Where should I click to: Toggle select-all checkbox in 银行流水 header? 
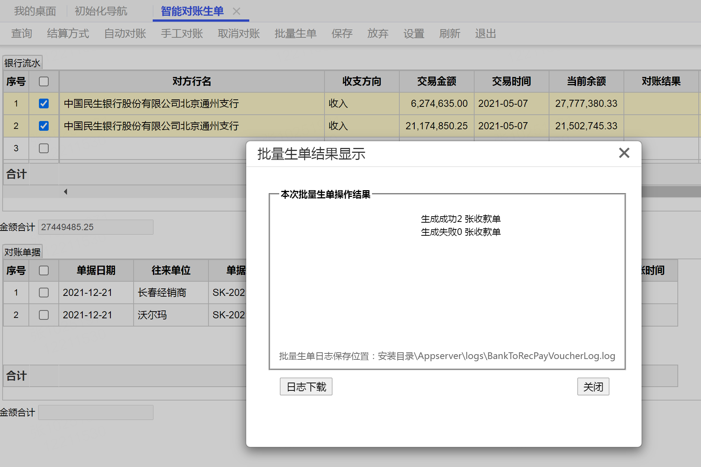(x=44, y=81)
